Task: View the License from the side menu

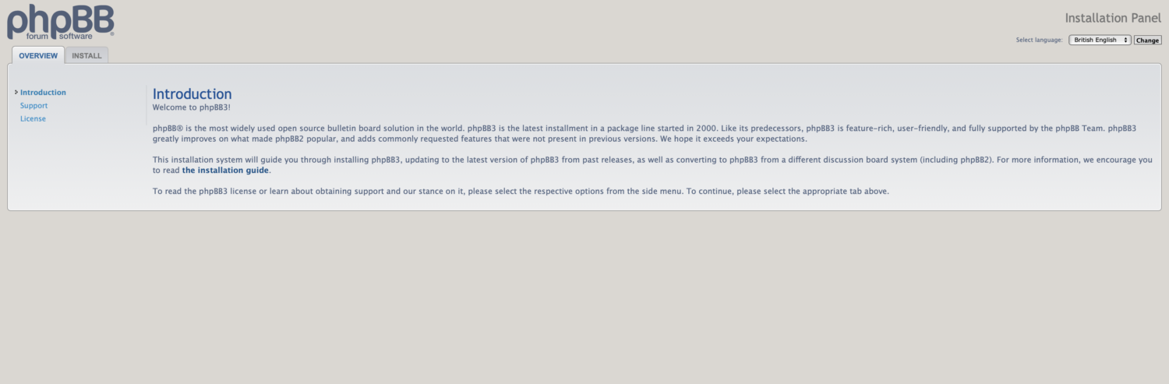Action: tap(33, 119)
